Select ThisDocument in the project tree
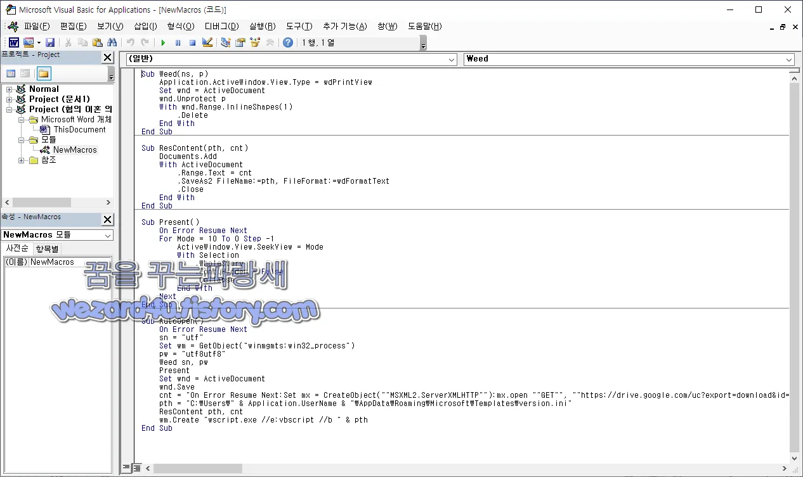 (x=79, y=130)
